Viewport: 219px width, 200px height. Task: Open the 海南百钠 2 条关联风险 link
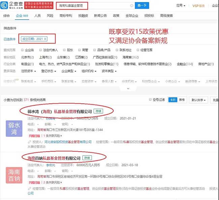pos(53,182)
